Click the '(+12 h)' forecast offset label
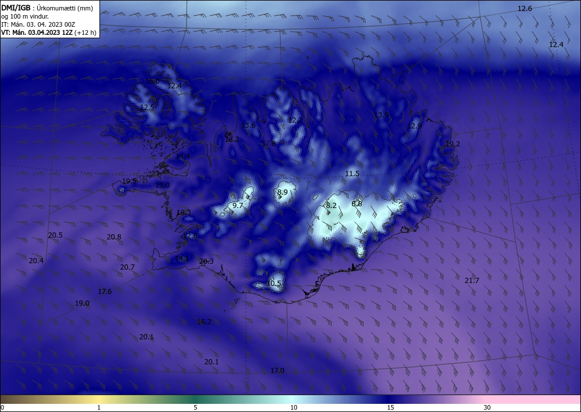 (x=85, y=33)
